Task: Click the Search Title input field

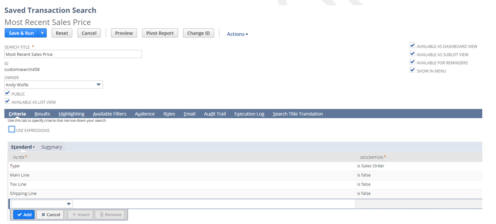Action: 73,54
